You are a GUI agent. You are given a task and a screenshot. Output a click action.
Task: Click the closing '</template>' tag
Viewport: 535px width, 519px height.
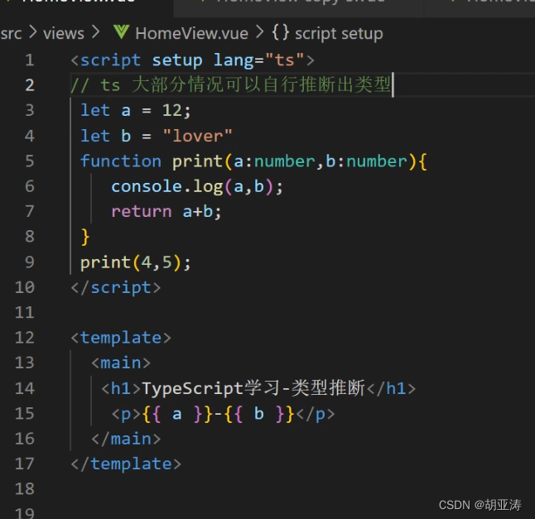tap(126, 464)
